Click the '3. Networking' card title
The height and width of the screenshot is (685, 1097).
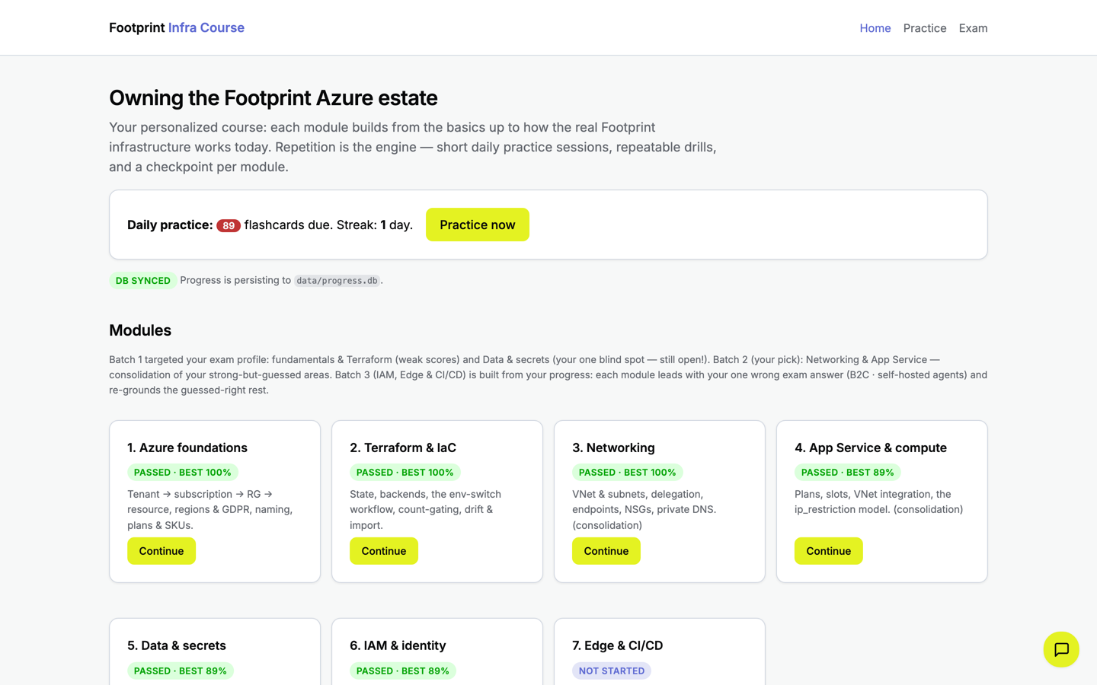(x=613, y=448)
